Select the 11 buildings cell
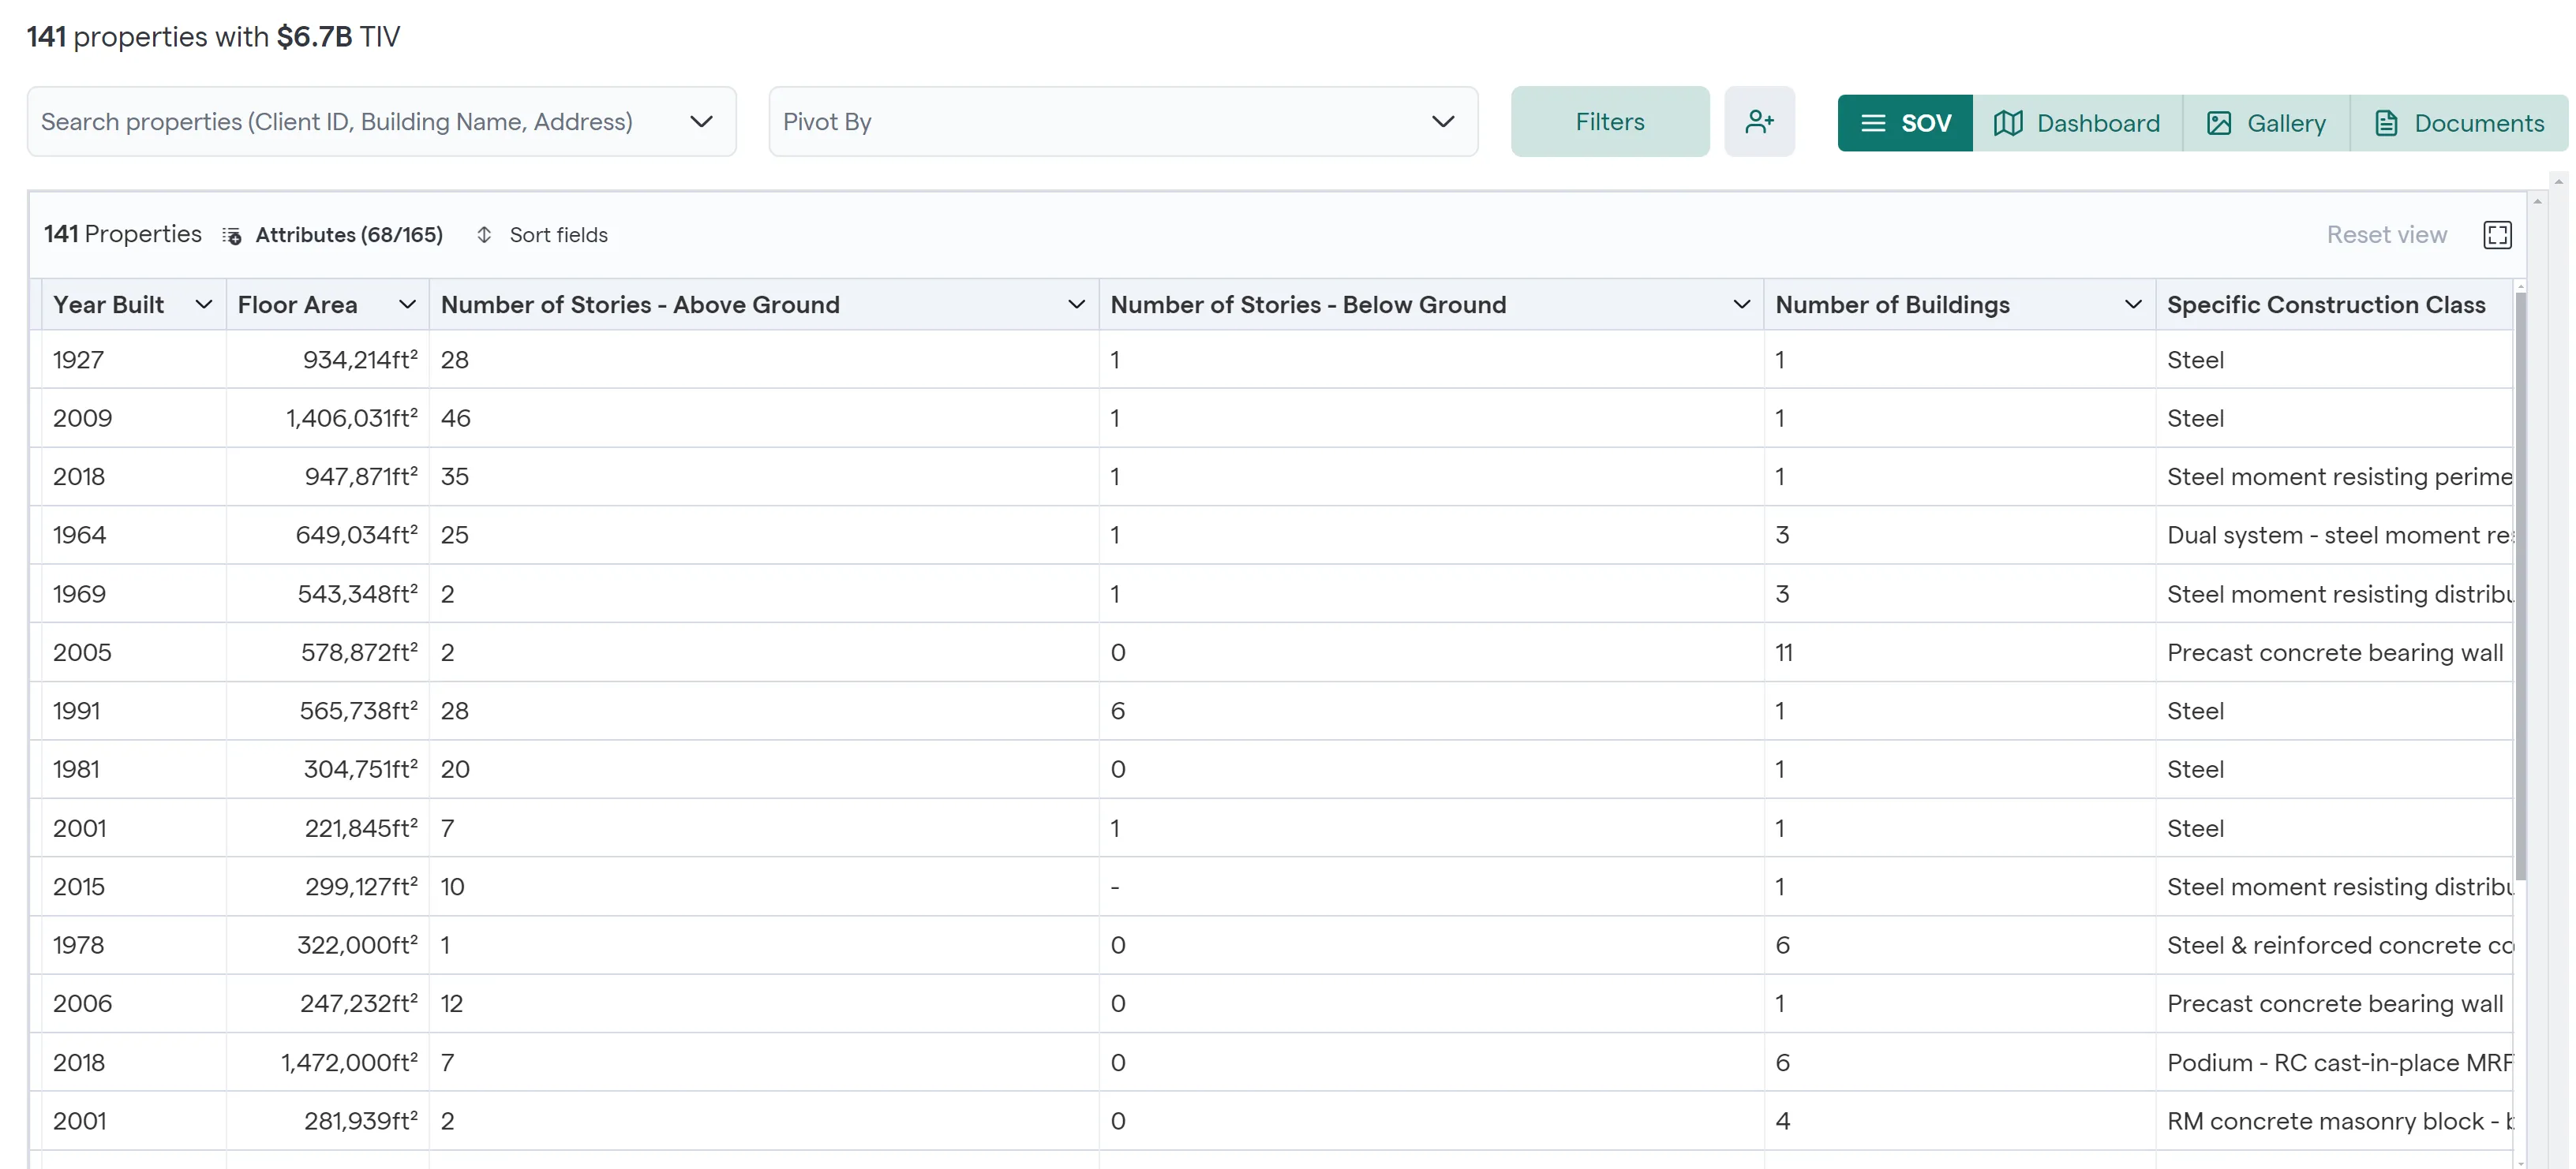2576x1169 pixels. pyautogui.click(x=1959, y=652)
